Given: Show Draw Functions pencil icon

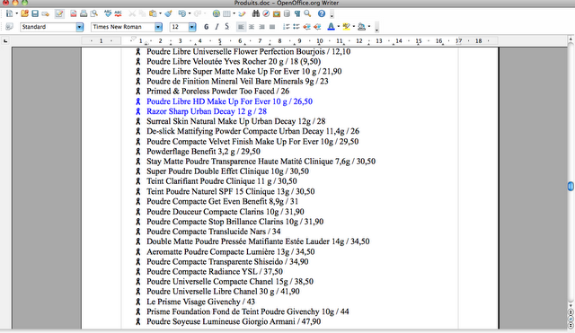Looking at the screenshot, I should tap(242, 14).
